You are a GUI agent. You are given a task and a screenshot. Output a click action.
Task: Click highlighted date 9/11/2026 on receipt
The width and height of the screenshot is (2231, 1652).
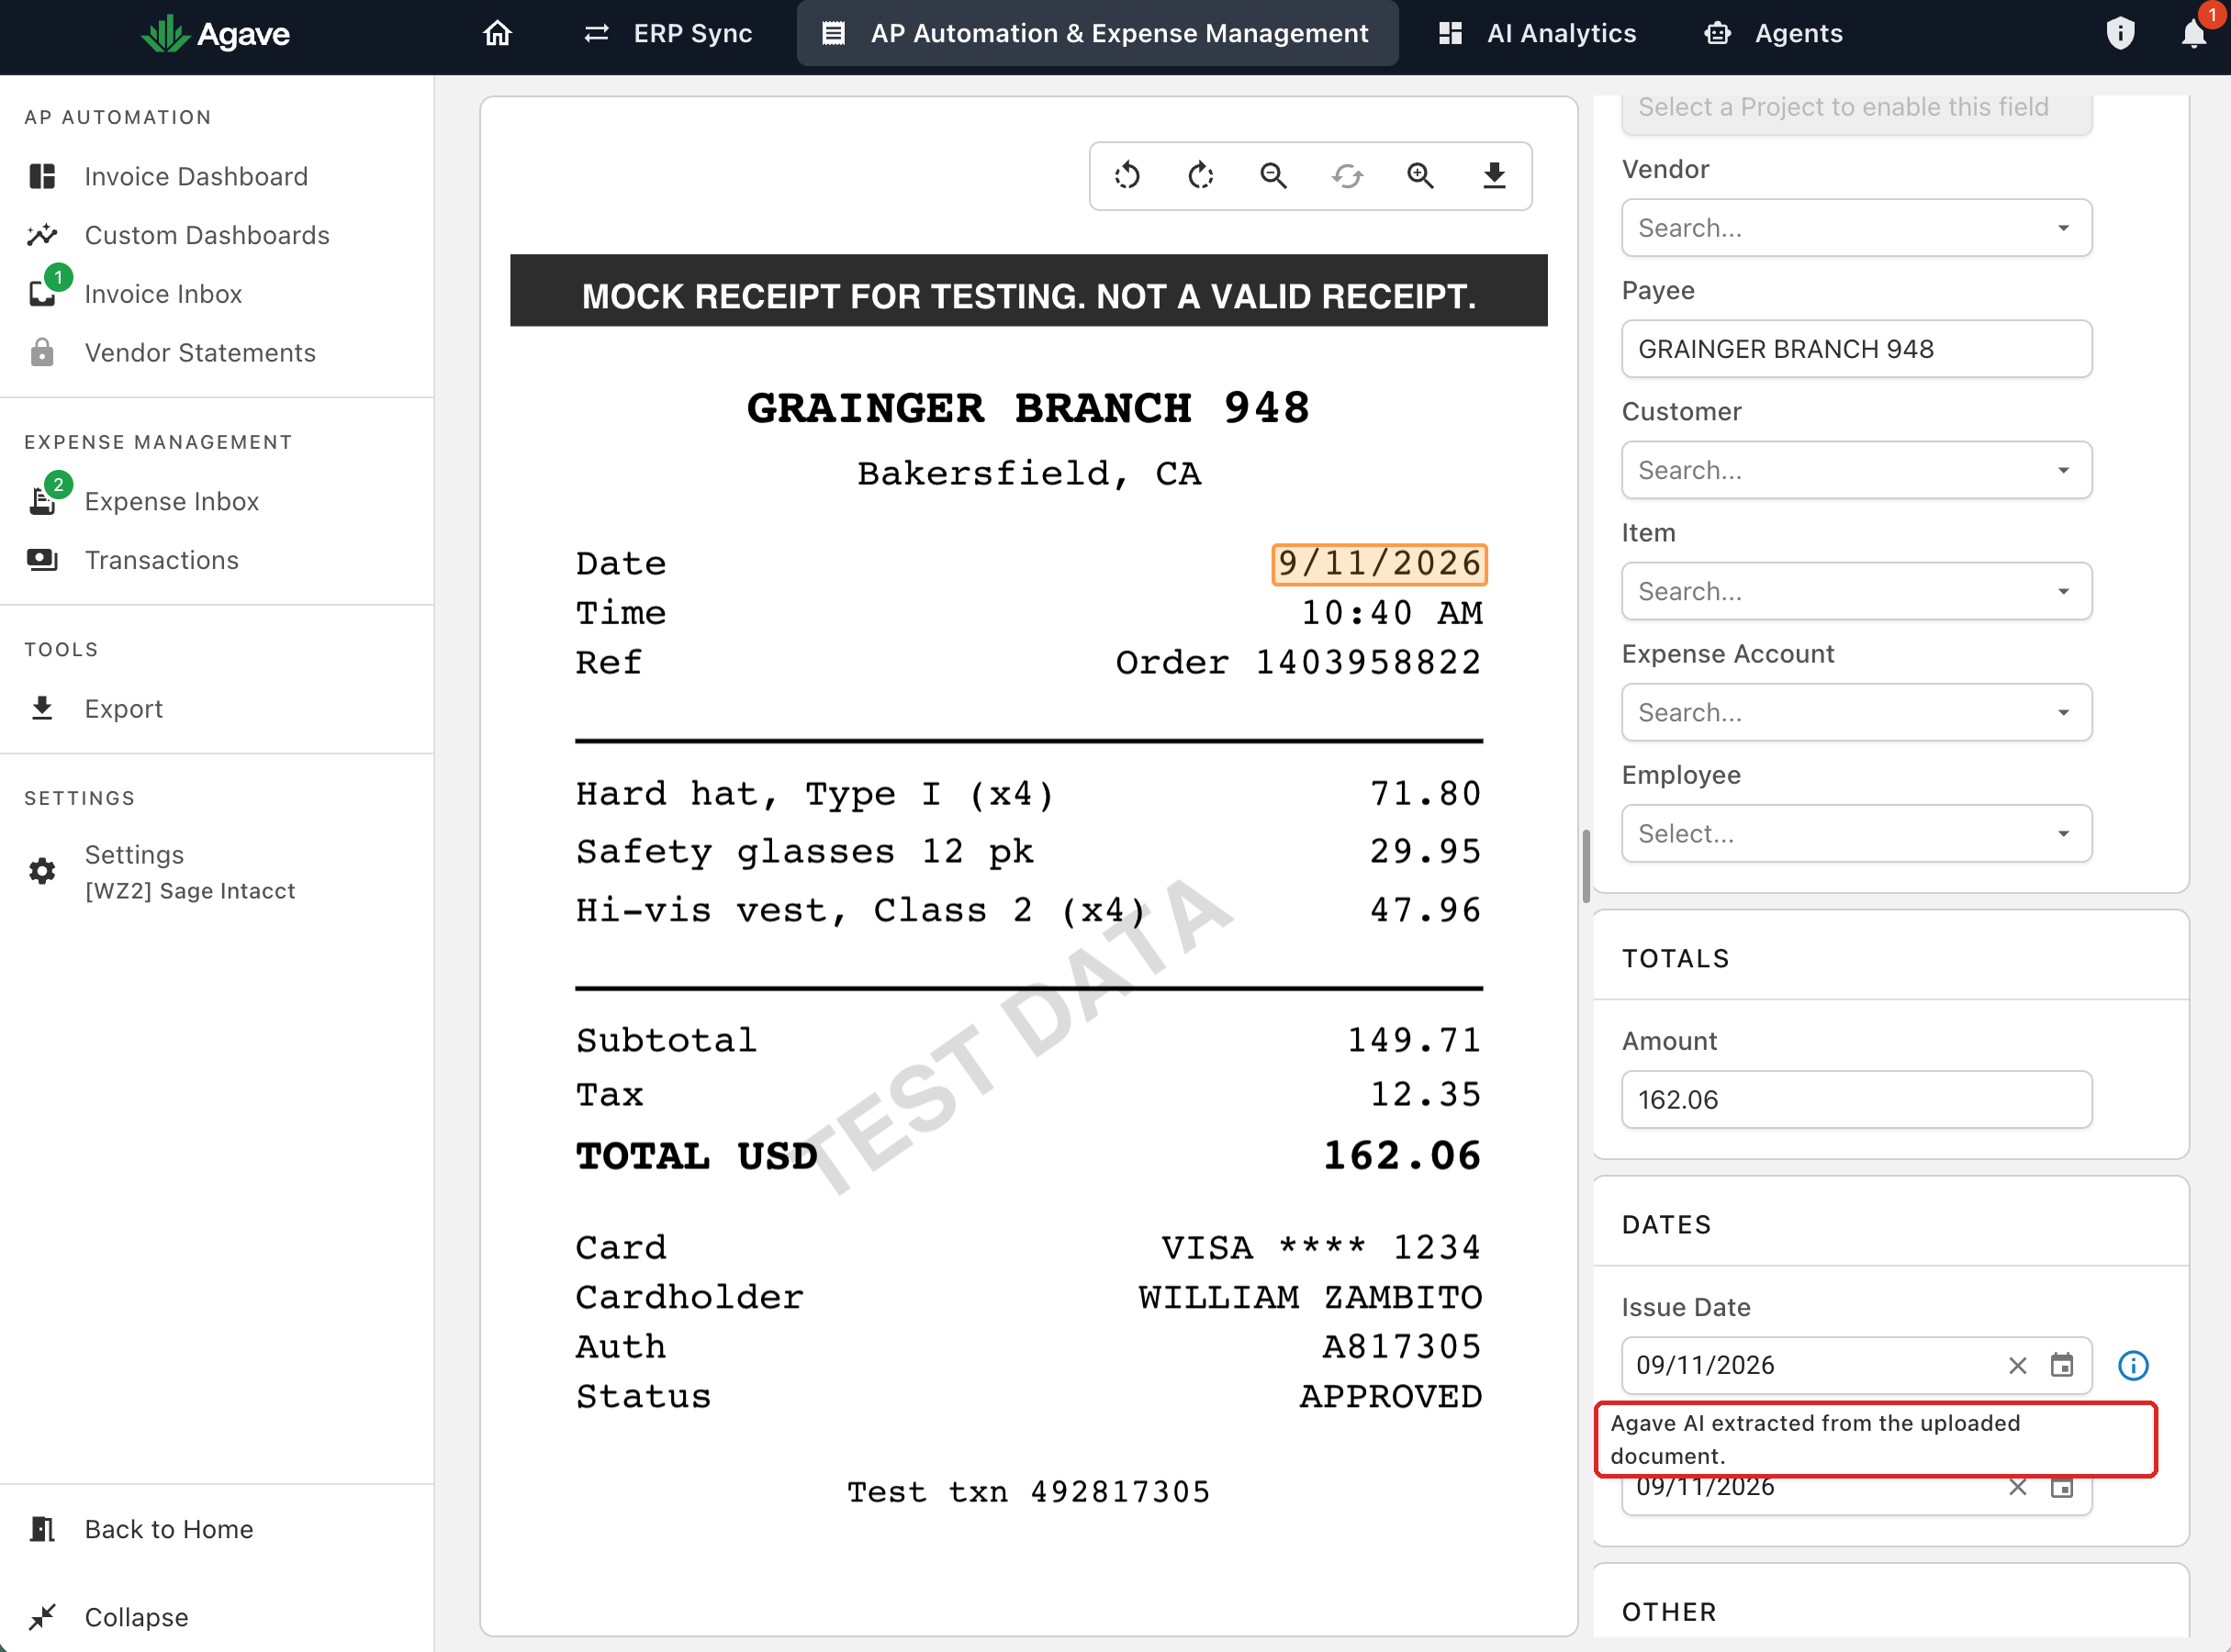(x=1379, y=564)
